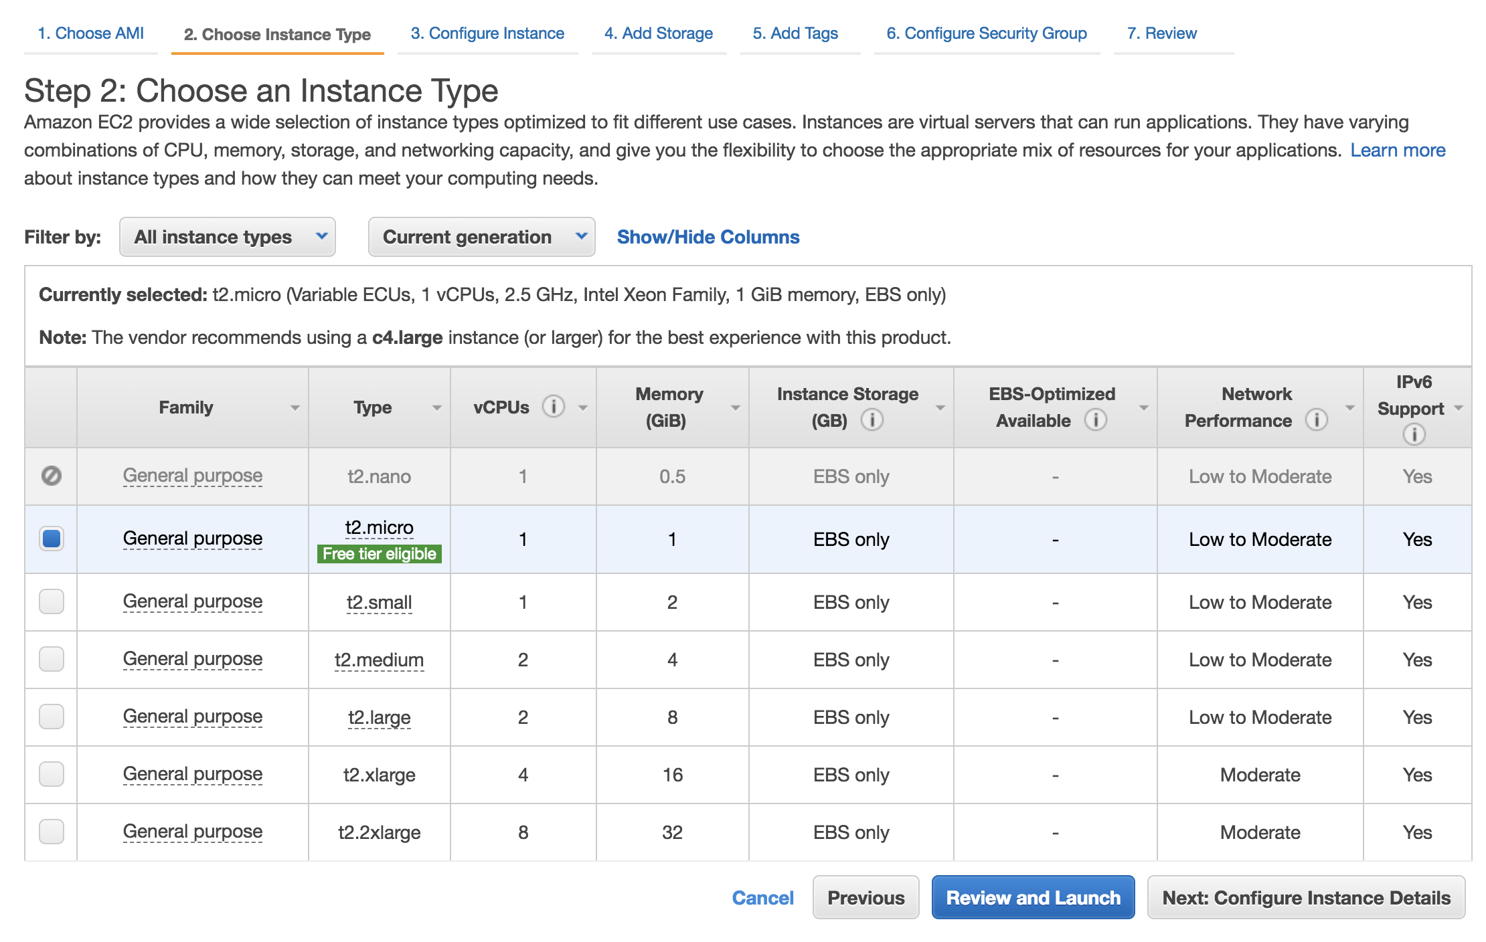Click the Instance Storage info icon
The height and width of the screenshot is (942, 1486).
[872, 419]
